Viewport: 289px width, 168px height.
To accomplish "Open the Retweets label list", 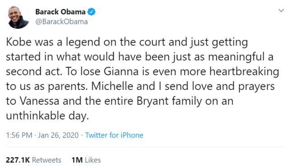I will click(x=47, y=160).
